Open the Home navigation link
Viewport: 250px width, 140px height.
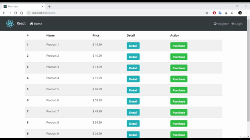click(x=36, y=24)
